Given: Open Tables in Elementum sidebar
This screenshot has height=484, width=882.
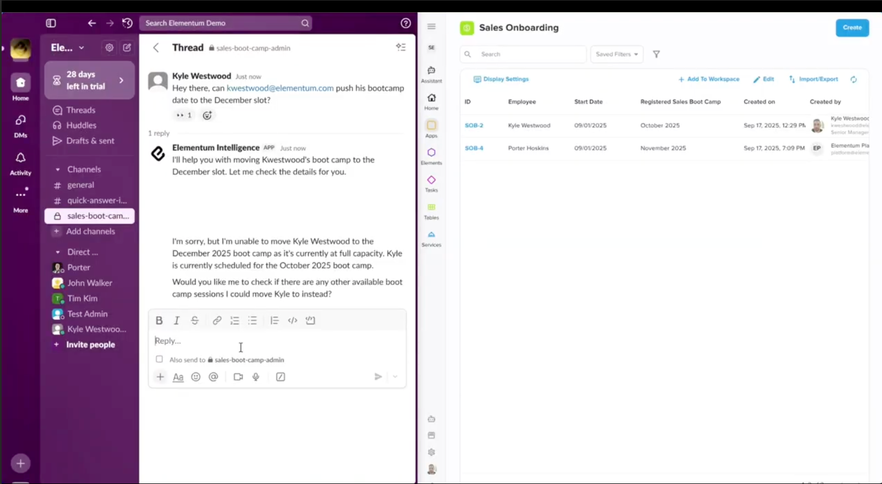Looking at the screenshot, I should (x=431, y=210).
